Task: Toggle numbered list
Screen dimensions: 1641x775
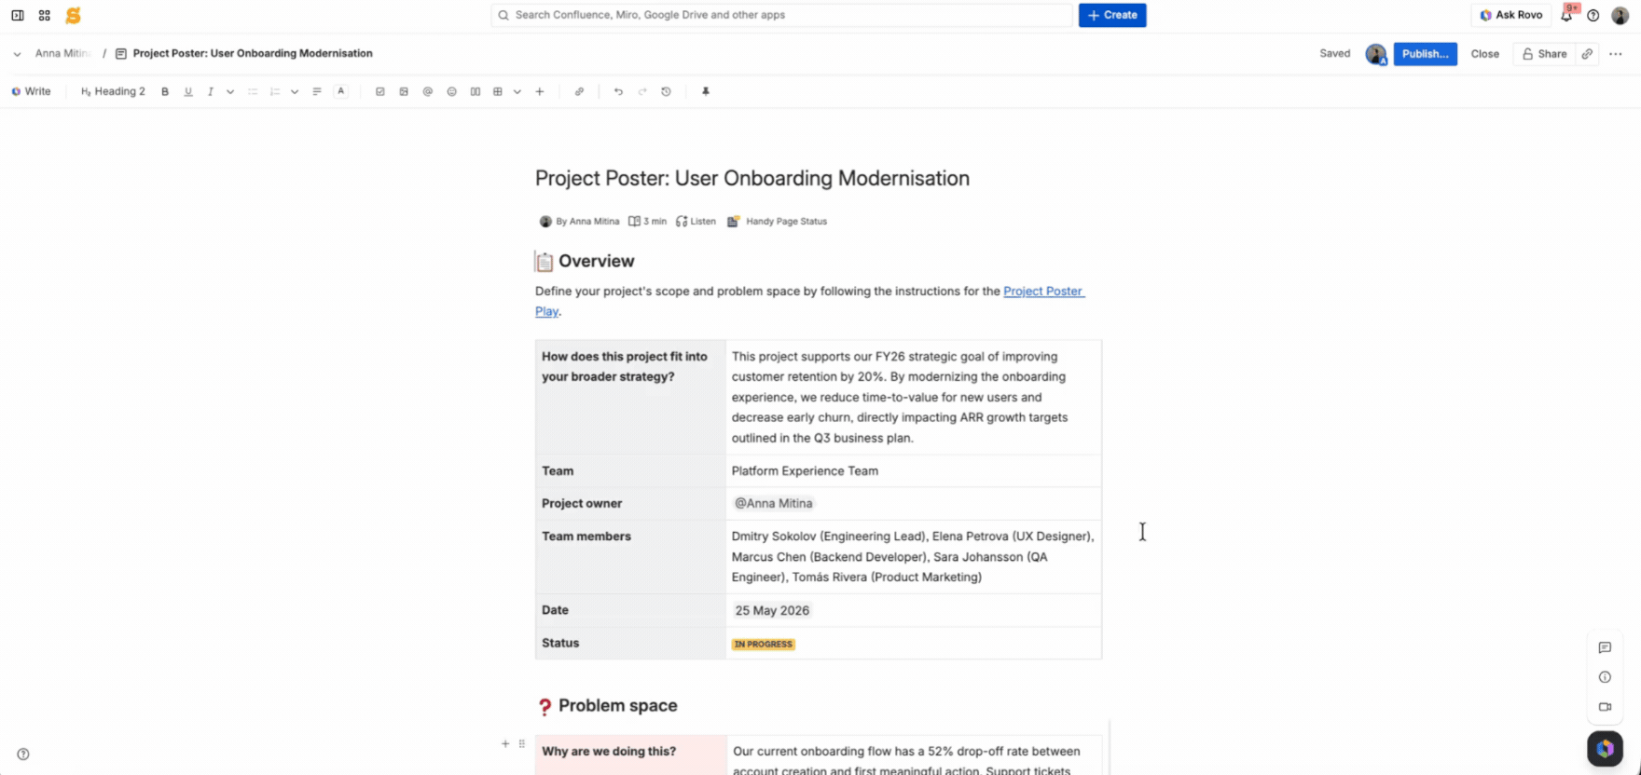Action: pyautogui.click(x=275, y=91)
